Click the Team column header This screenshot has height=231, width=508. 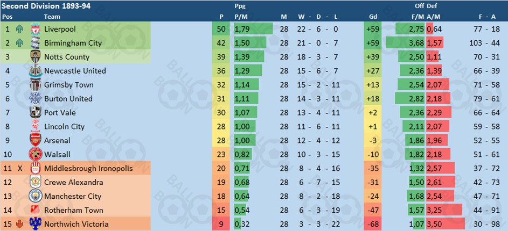click(x=52, y=17)
